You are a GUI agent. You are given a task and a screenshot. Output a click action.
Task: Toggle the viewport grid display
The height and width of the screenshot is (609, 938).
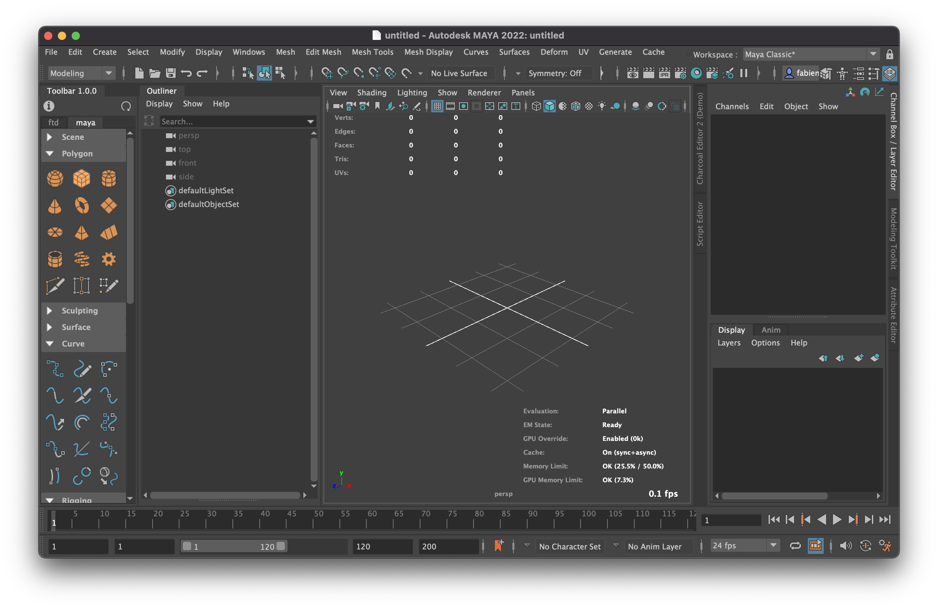tap(437, 106)
